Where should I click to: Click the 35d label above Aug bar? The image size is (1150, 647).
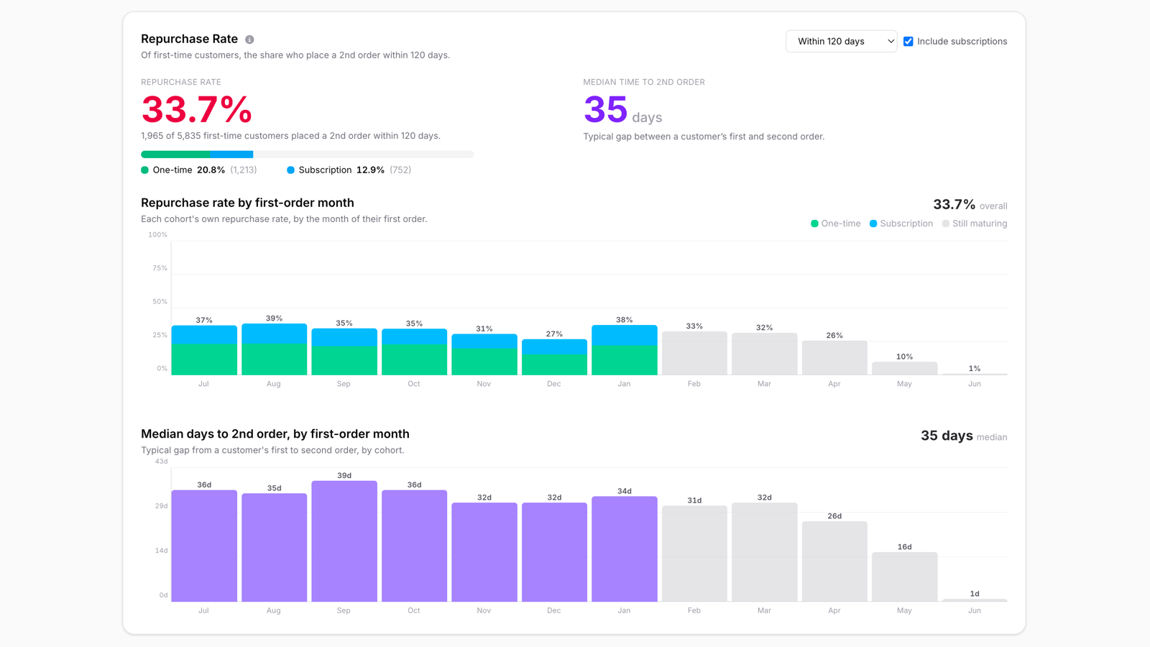coord(274,488)
